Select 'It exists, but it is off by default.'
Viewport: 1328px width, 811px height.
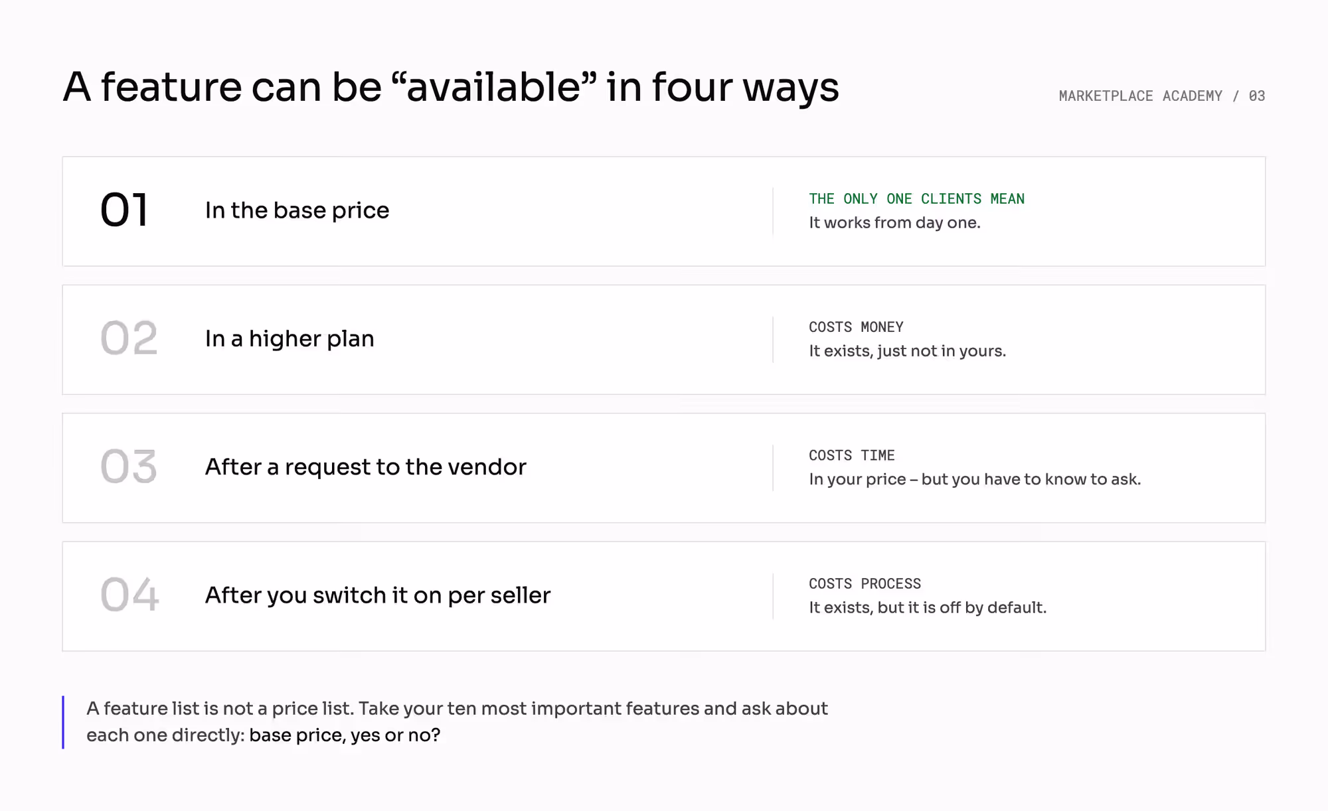click(928, 608)
